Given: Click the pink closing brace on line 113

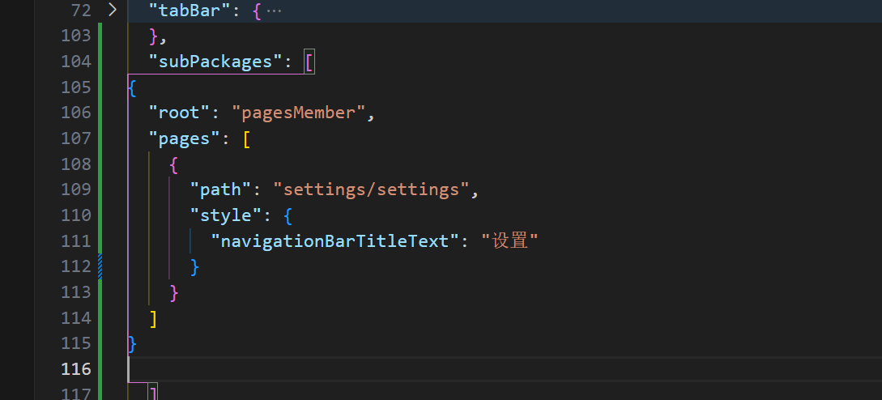Looking at the screenshot, I should tap(174, 292).
